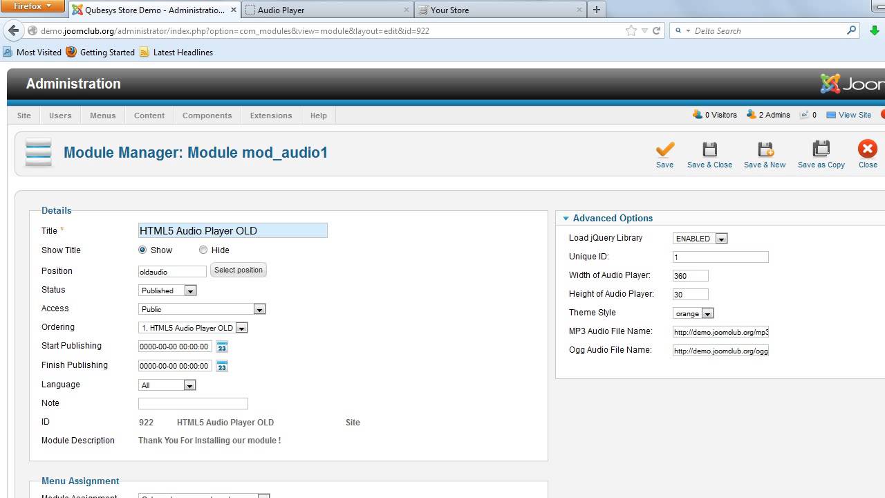The height and width of the screenshot is (498, 885).
Task: Click into the Unique ID field
Action: pyautogui.click(x=720, y=257)
